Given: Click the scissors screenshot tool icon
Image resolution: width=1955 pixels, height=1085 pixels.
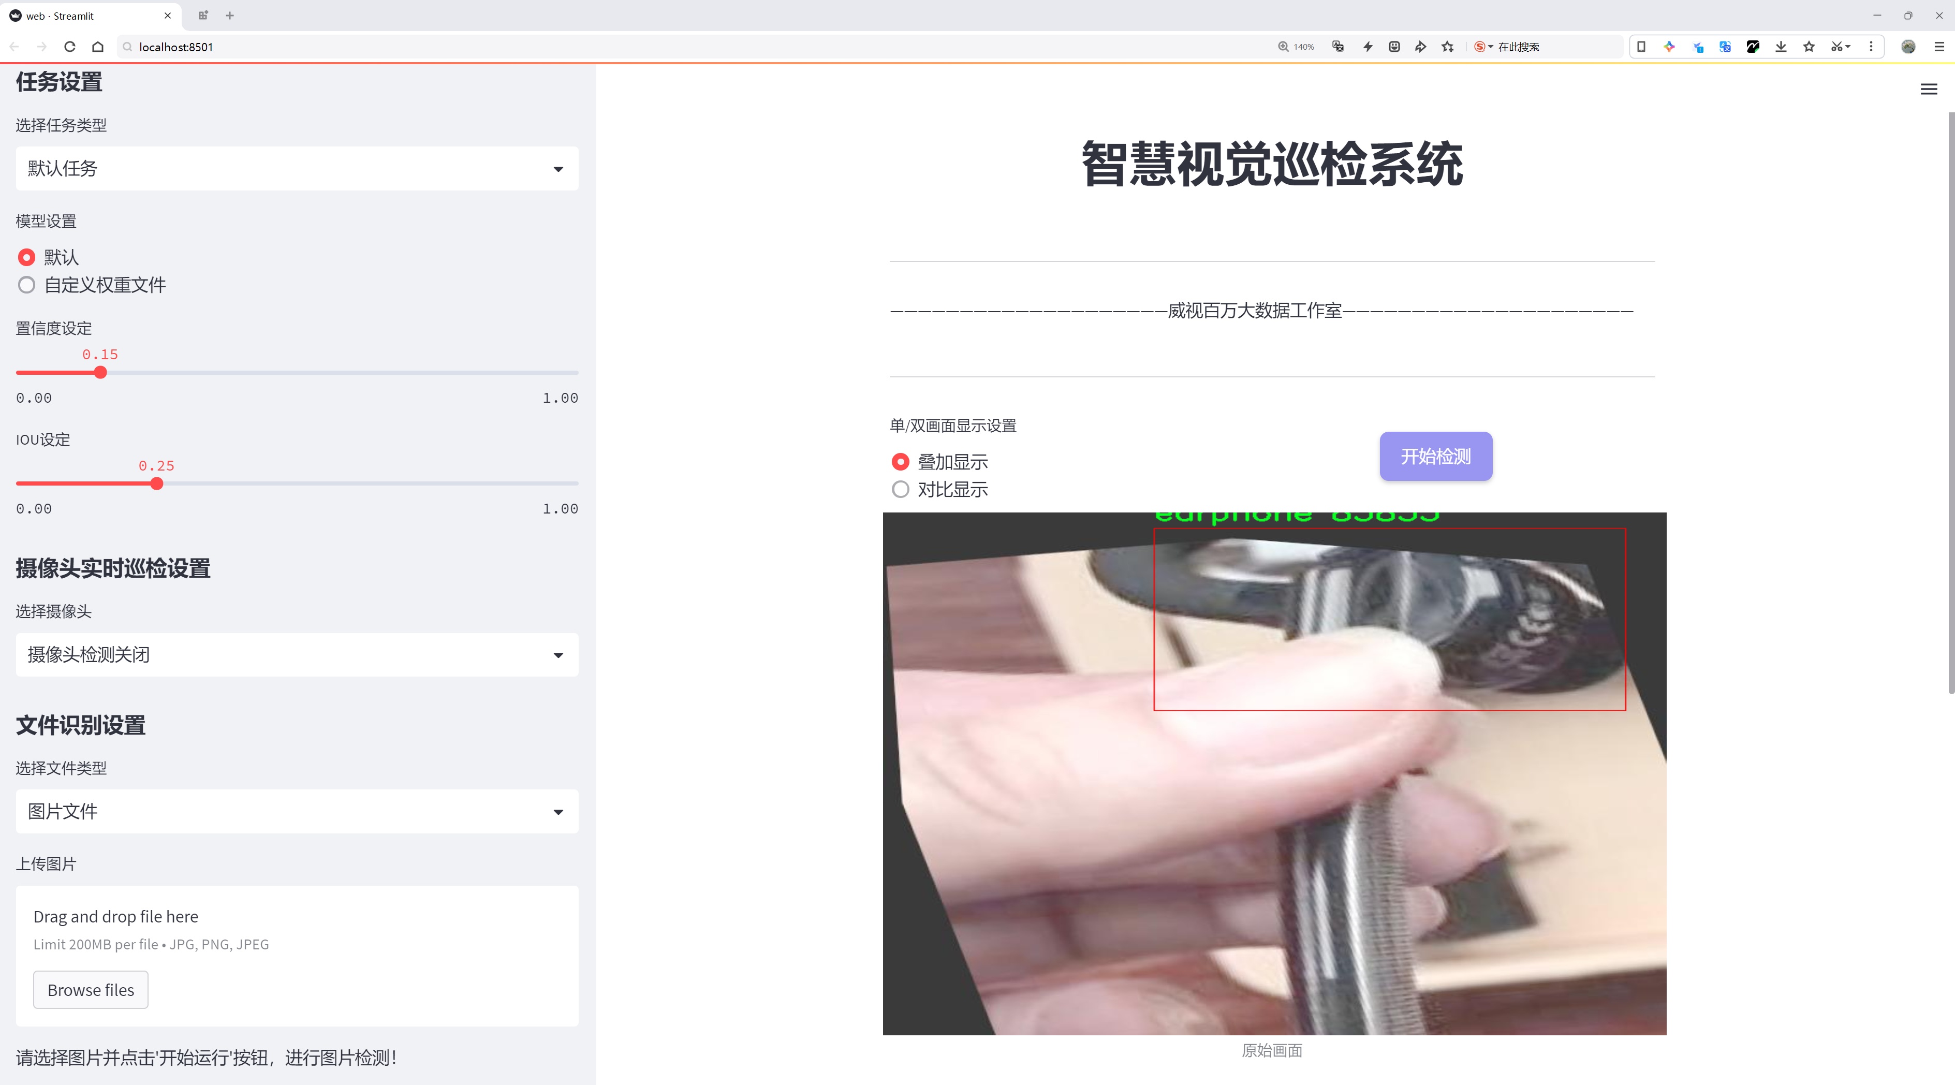Looking at the screenshot, I should 1836,47.
